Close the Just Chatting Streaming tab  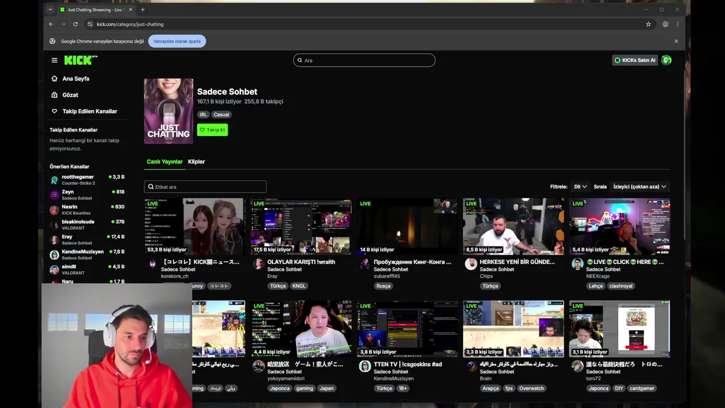(131, 10)
